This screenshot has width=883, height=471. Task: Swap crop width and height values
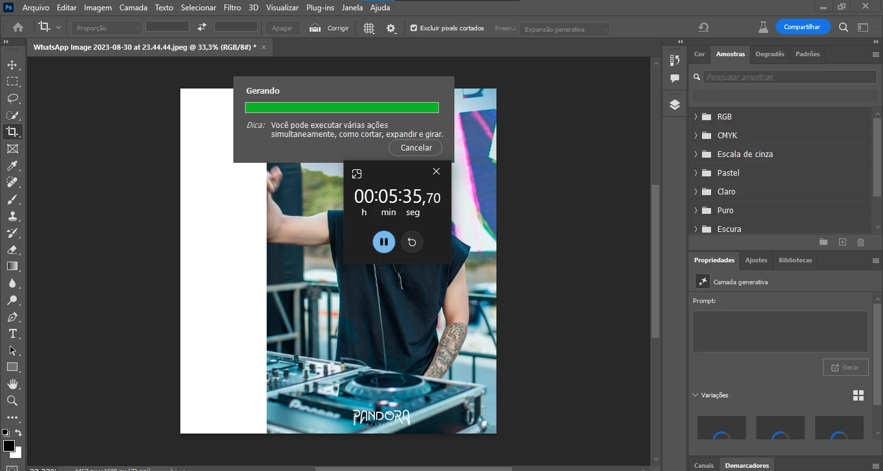tap(202, 27)
